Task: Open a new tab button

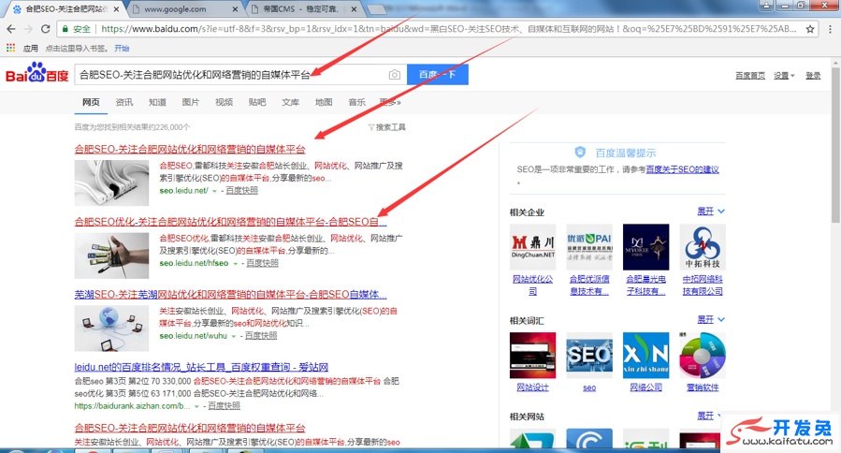Action: point(377,9)
